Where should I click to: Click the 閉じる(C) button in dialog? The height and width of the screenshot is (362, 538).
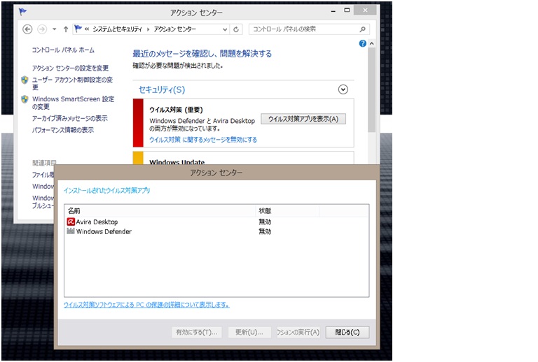347,332
